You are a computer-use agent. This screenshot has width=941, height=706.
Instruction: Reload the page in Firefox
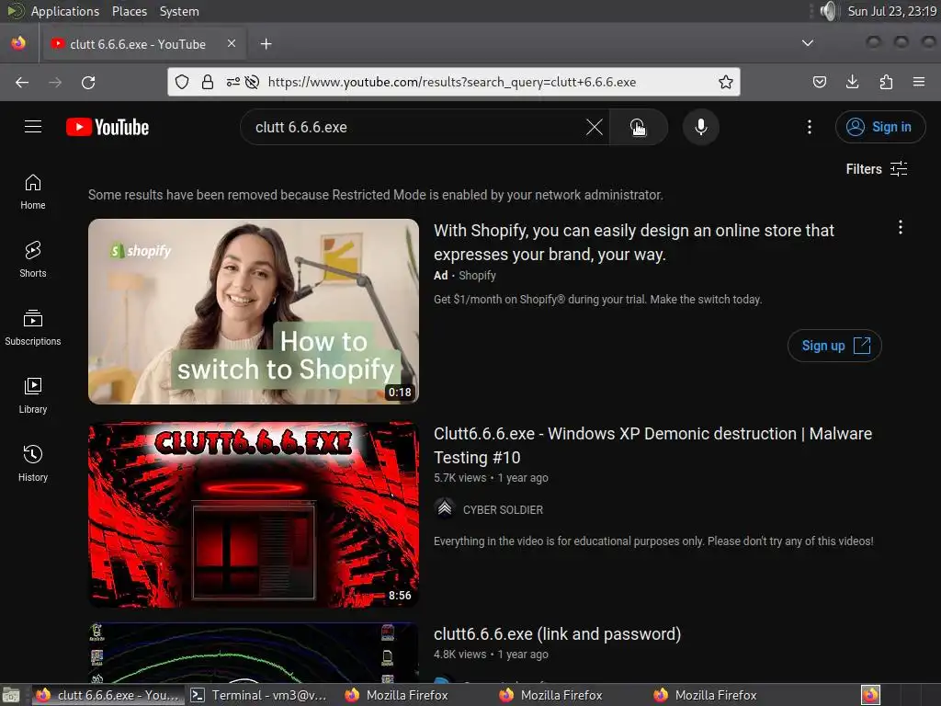click(88, 82)
